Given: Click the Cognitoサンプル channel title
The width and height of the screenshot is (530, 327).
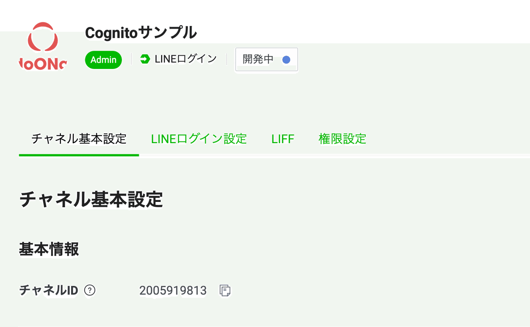Looking at the screenshot, I should pyautogui.click(x=141, y=32).
